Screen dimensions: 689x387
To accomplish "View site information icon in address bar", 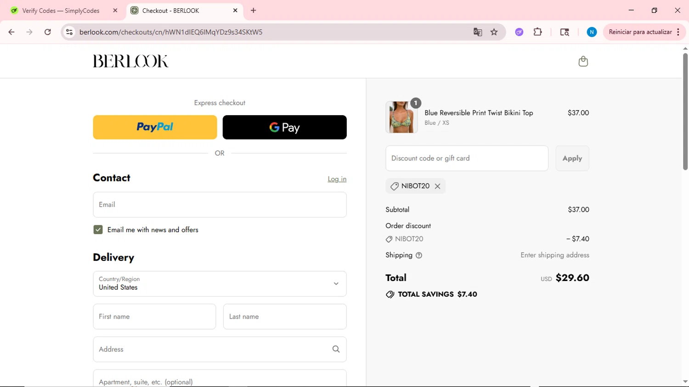I will (69, 32).
